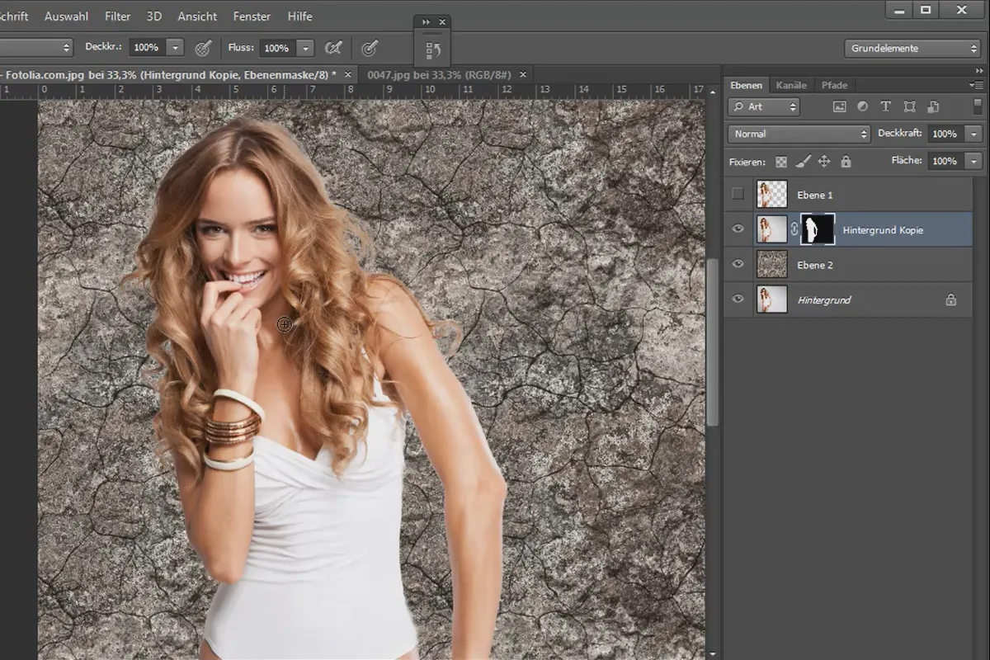The width and height of the screenshot is (990, 660).
Task: Expand the Deckkraft opacity dropdown arrow
Action: [x=974, y=134]
